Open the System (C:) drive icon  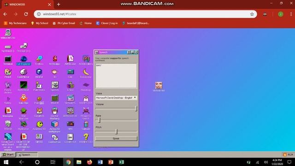(x=8, y=48)
